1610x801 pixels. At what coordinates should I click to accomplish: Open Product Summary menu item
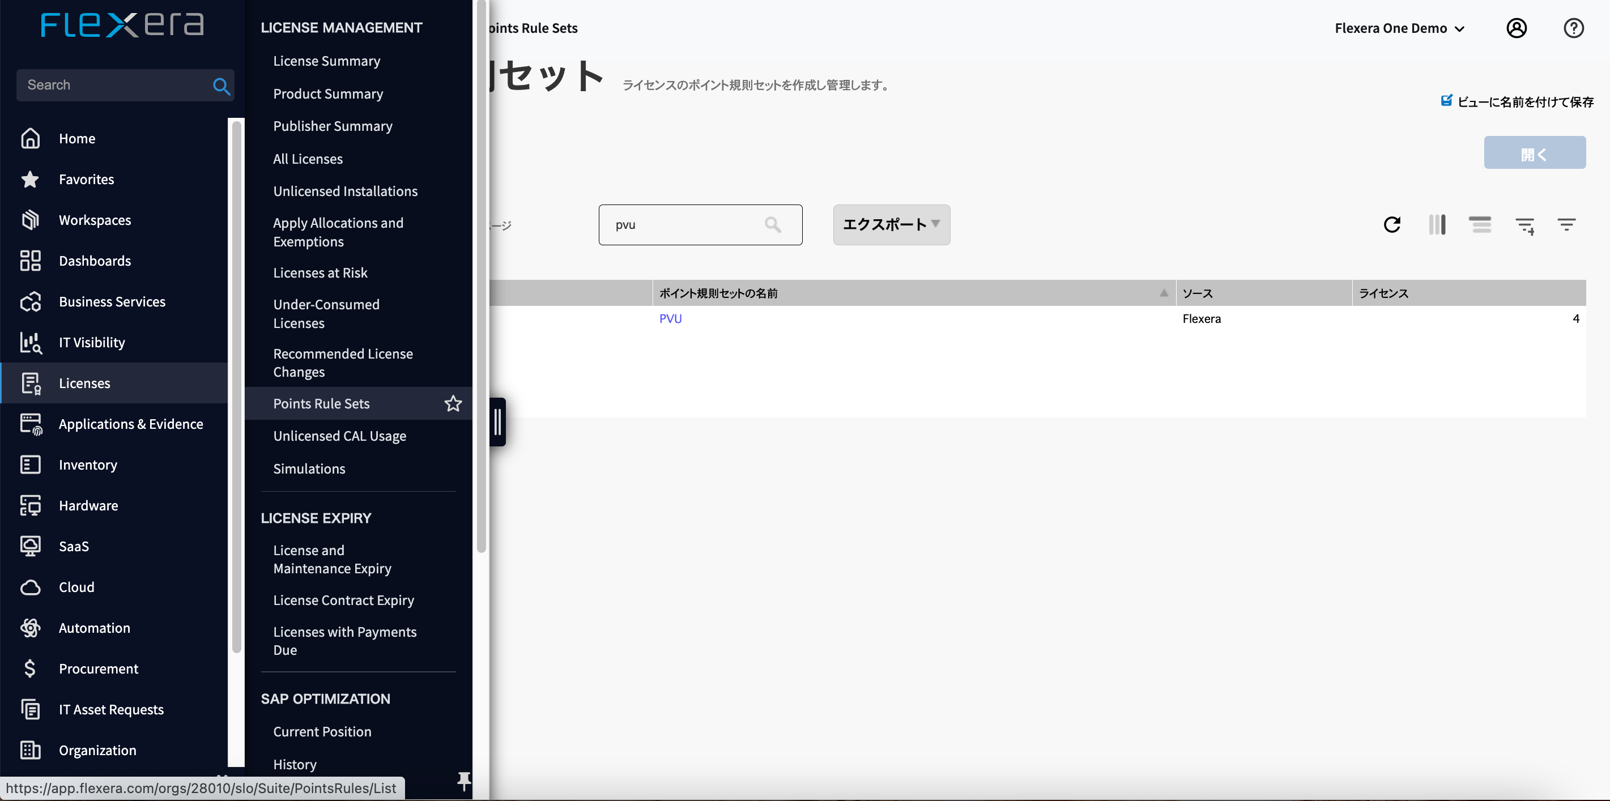pos(328,93)
